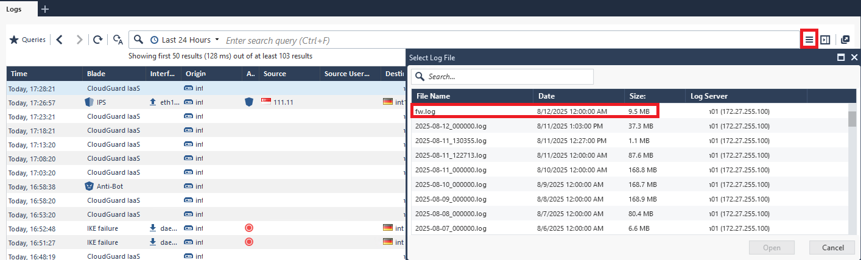This screenshot has height=260, width=861.
Task: Click the Interface column header
Action: (164, 74)
